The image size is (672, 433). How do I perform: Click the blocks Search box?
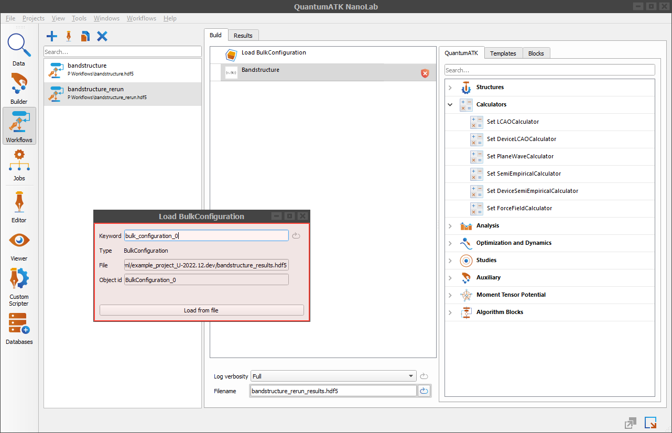tap(550, 70)
